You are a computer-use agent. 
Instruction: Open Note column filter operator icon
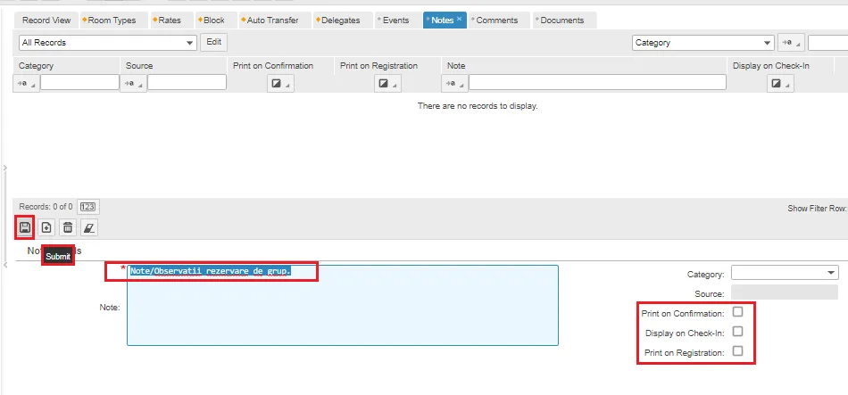tap(454, 84)
